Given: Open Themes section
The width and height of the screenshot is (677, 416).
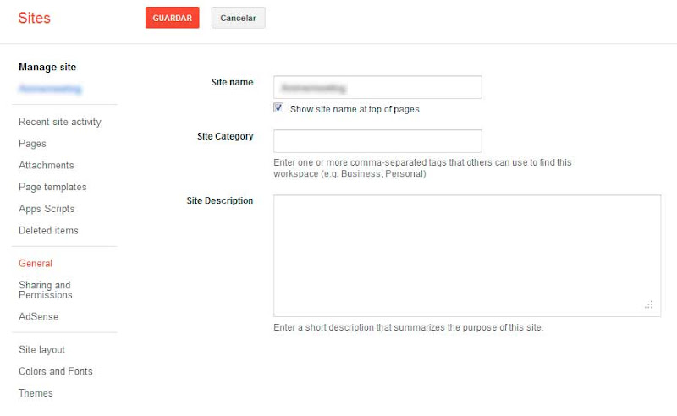Looking at the screenshot, I should [36, 393].
